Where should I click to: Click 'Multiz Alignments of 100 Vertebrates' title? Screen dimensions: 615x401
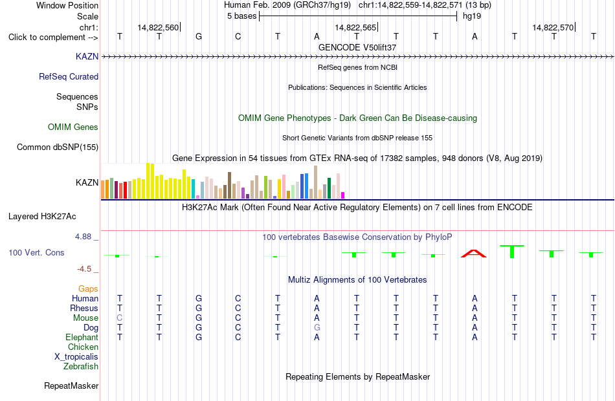pyautogui.click(x=357, y=280)
